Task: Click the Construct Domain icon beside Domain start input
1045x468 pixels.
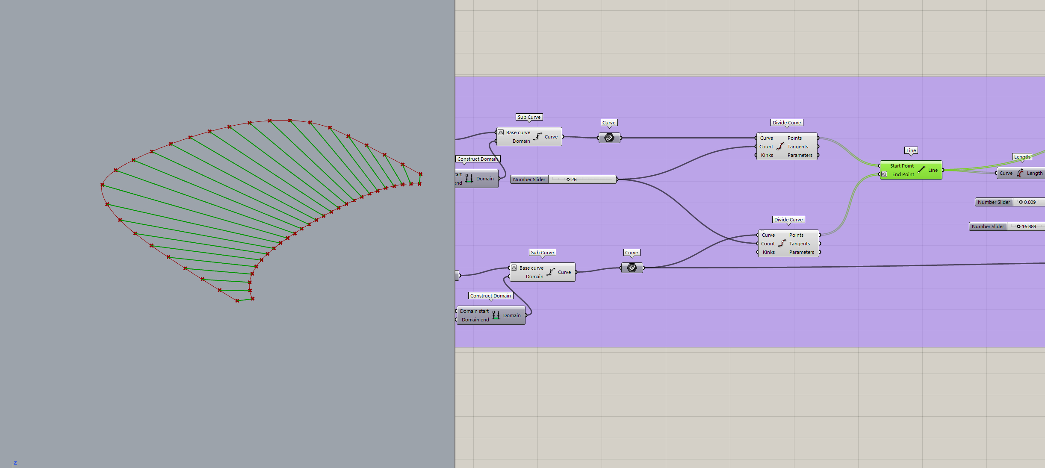Action: [x=496, y=315]
